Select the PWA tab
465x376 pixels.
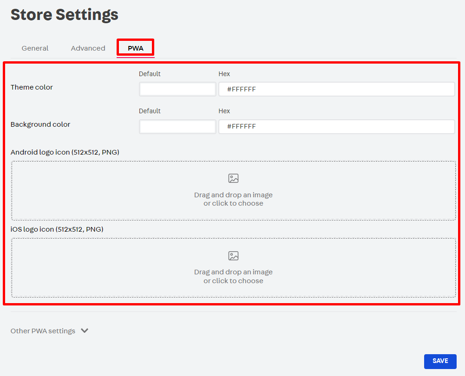pyautogui.click(x=136, y=48)
